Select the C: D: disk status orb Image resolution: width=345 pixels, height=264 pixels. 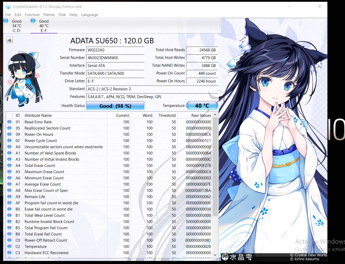(6, 21)
